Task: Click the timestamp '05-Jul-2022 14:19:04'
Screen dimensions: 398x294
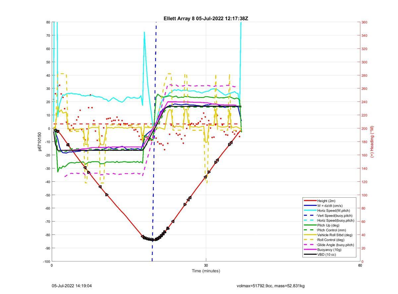Action: [72, 286]
